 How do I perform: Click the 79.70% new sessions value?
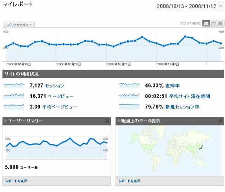tap(154, 107)
